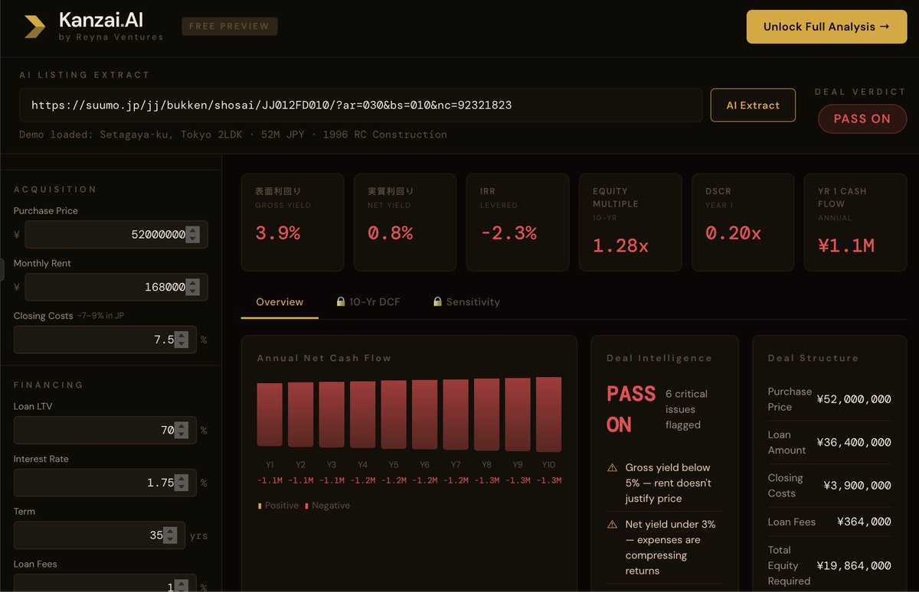Click the Kanzai.AI chevron logo
This screenshot has height=592, width=919.
pyautogui.click(x=35, y=27)
